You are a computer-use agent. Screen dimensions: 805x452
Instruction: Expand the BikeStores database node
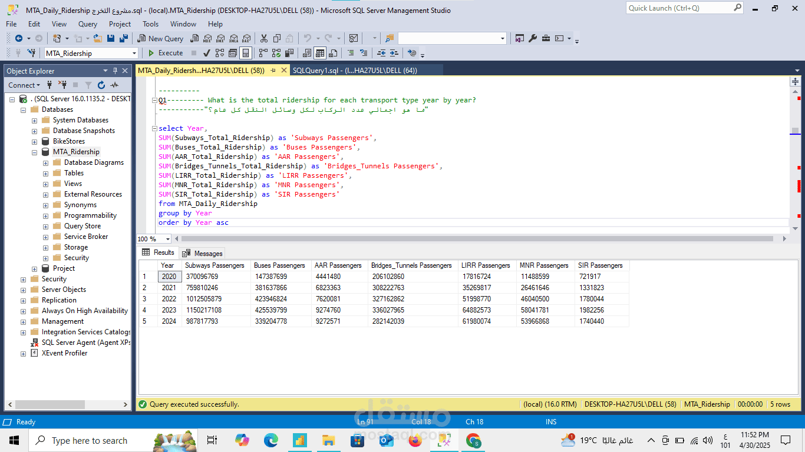click(34, 141)
